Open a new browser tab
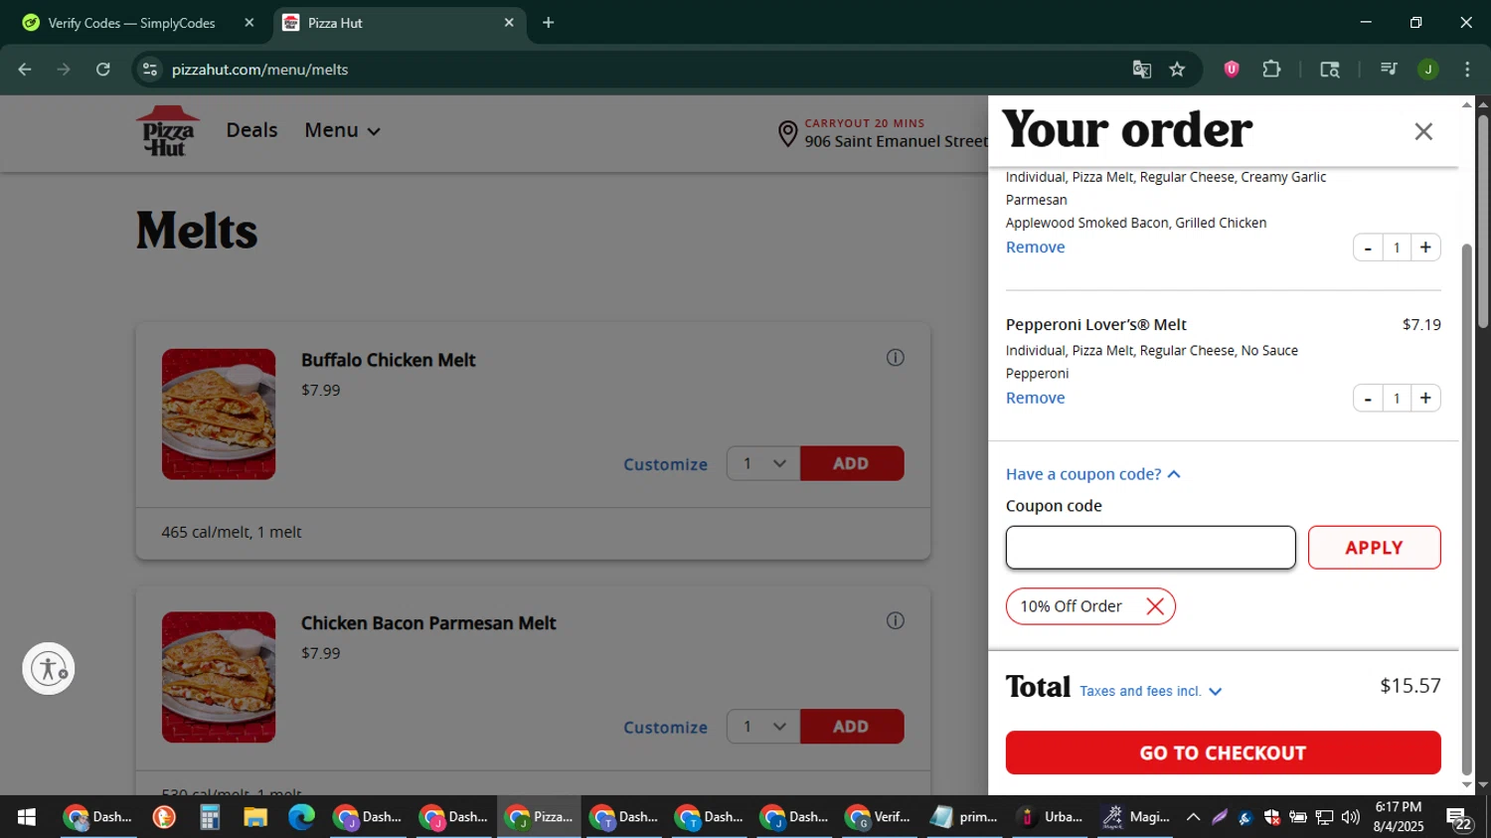The image size is (1491, 838). 549,23
